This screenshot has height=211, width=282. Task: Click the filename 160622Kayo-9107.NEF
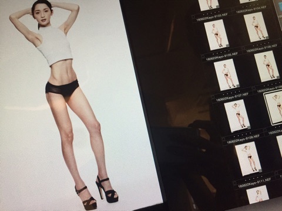coord(232,97)
